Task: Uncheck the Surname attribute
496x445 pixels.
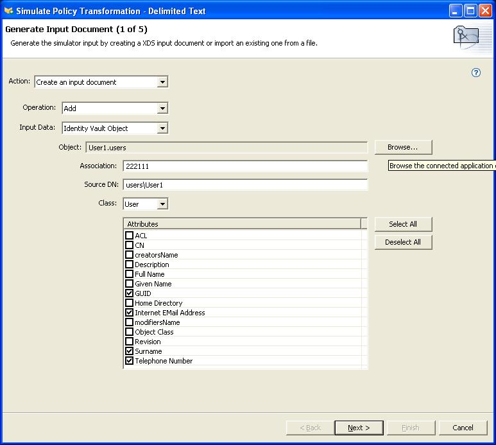Action: click(x=129, y=351)
